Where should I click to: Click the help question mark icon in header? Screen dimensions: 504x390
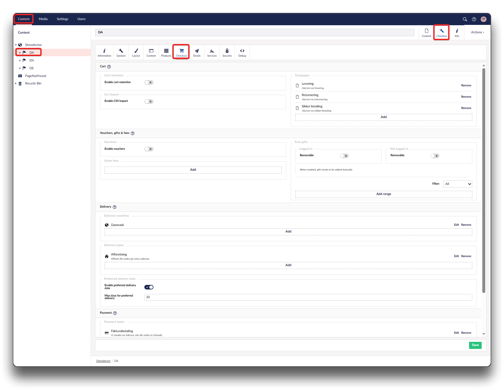pyautogui.click(x=474, y=19)
